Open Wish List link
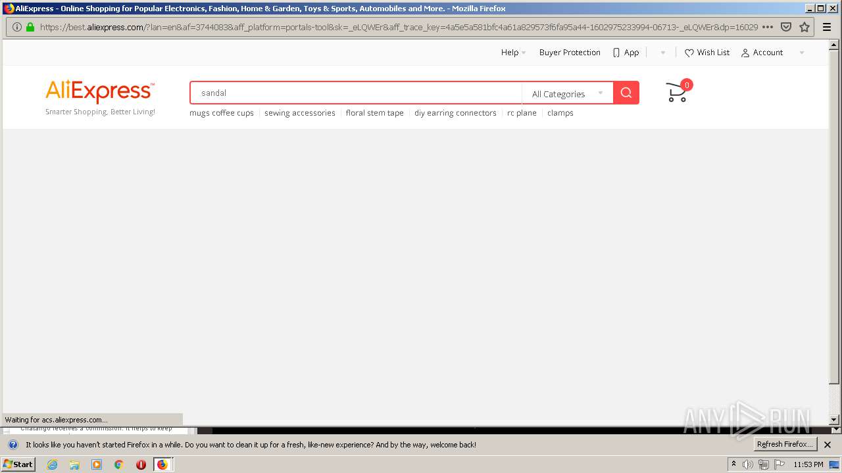Screen dimensions: 842x473 [x=713, y=53]
